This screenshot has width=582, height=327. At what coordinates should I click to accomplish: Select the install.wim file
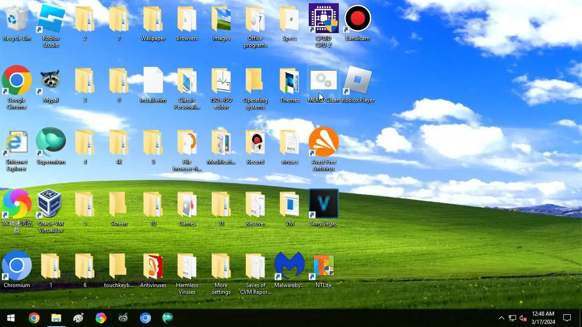pos(153,85)
